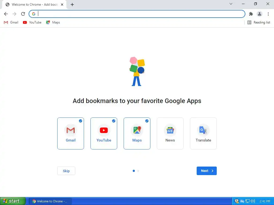The image size is (274, 205).
Task: Click the Skip button
Action: 66,171
